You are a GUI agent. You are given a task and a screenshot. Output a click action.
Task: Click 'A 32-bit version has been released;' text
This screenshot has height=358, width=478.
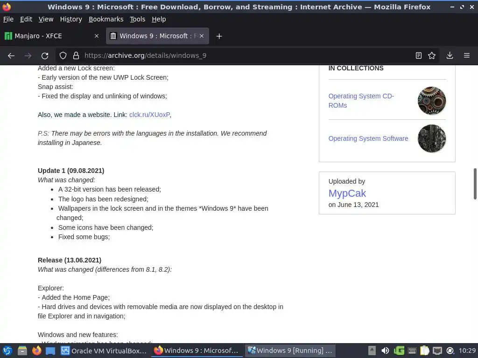point(109,189)
